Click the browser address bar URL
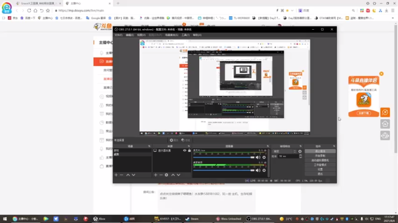 (81, 10)
